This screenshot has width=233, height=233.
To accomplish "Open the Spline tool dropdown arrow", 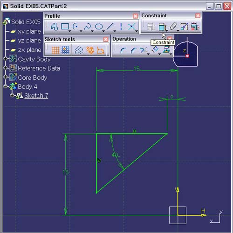I will pyautogui.click(x=92, y=31).
